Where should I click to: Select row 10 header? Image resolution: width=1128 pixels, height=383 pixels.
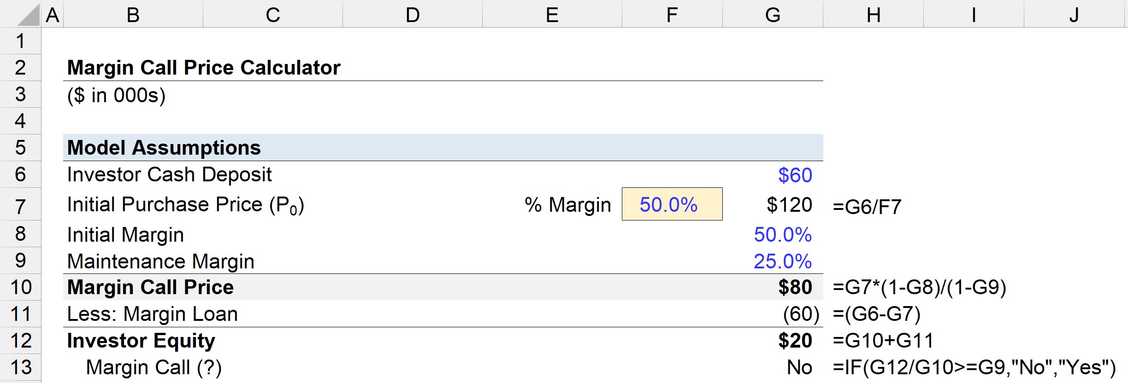(20, 287)
